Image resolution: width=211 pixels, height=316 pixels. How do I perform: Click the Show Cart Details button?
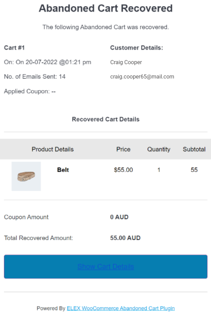tap(105, 267)
